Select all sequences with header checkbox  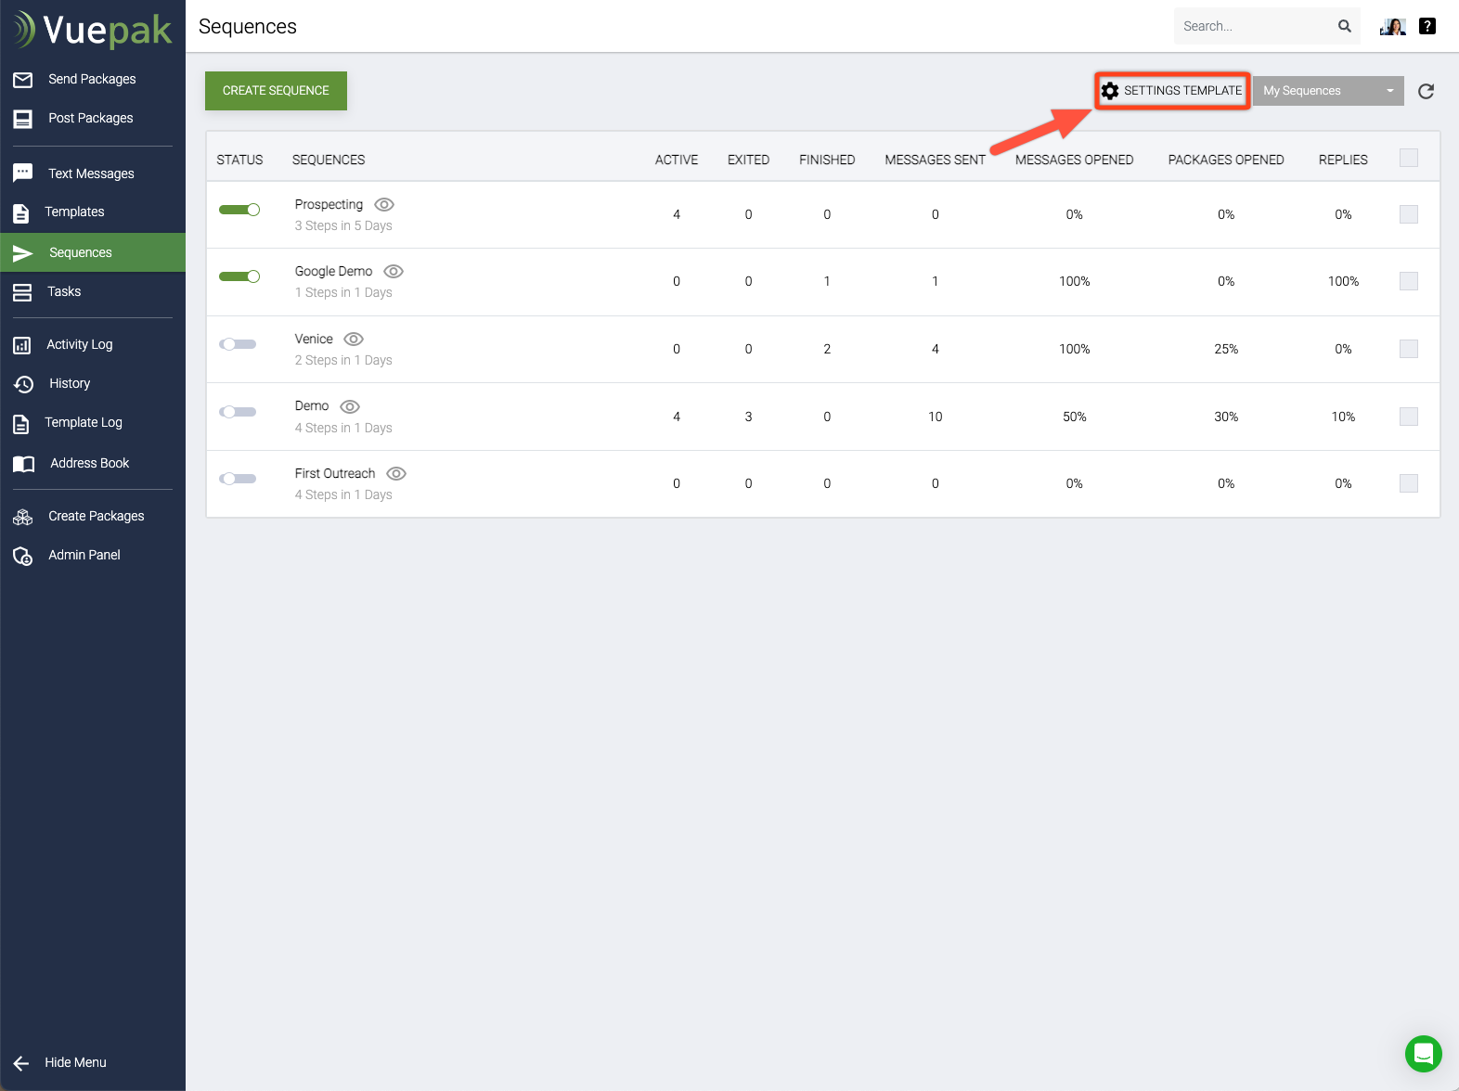pyautogui.click(x=1408, y=158)
